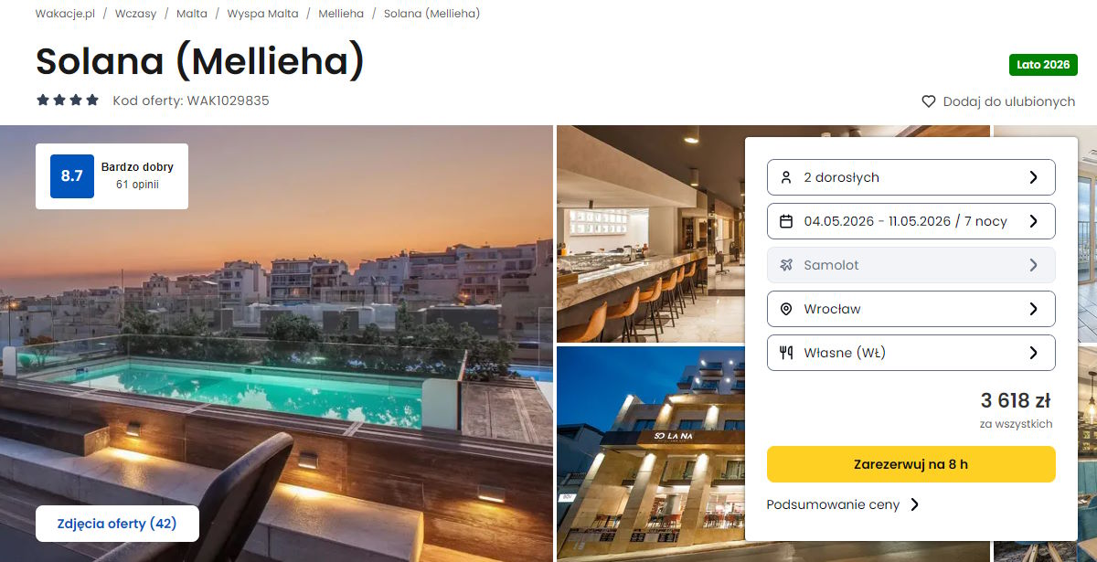Image resolution: width=1097 pixels, height=562 pixels.
Task: Expand Podsumowanie ceny price summary
Action: click(843, 504)
